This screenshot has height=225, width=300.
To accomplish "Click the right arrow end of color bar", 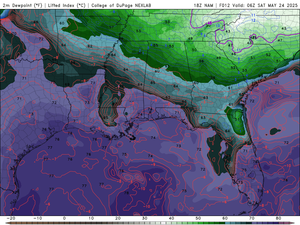I will coord(293,223).
